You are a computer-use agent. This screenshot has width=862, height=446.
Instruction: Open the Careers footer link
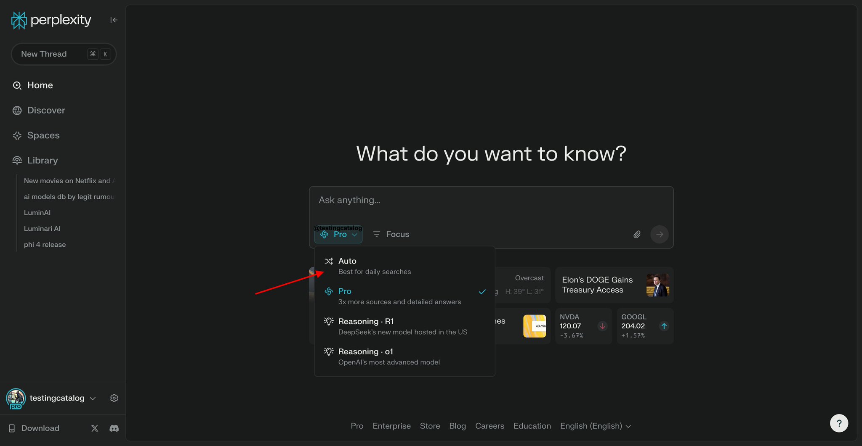click(490, 426)
